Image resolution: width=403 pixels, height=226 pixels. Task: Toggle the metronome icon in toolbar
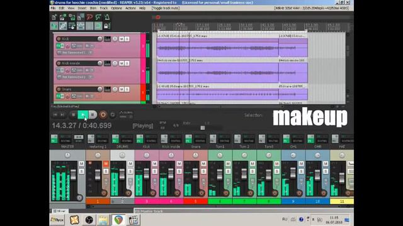tap(107, 17)
